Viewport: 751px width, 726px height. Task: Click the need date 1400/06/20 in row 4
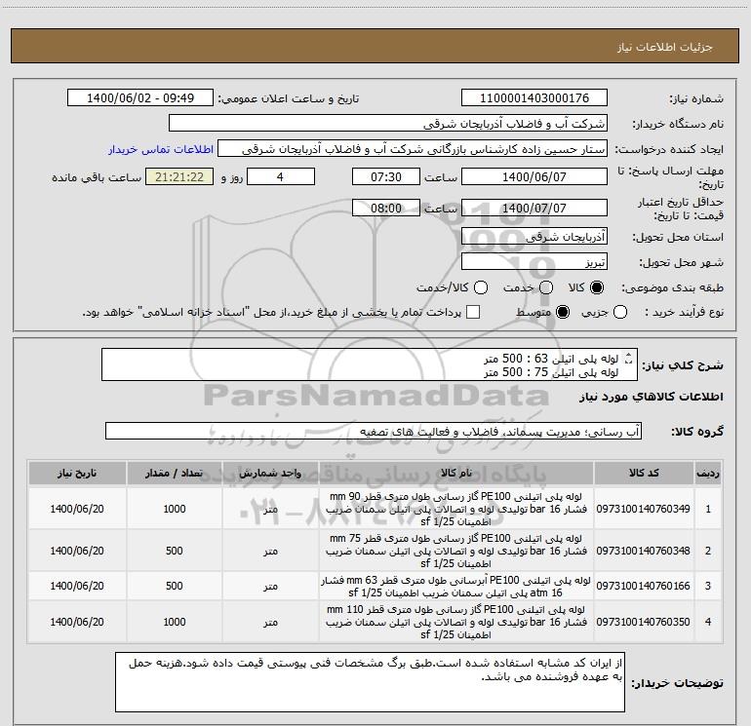click(77, 622)
